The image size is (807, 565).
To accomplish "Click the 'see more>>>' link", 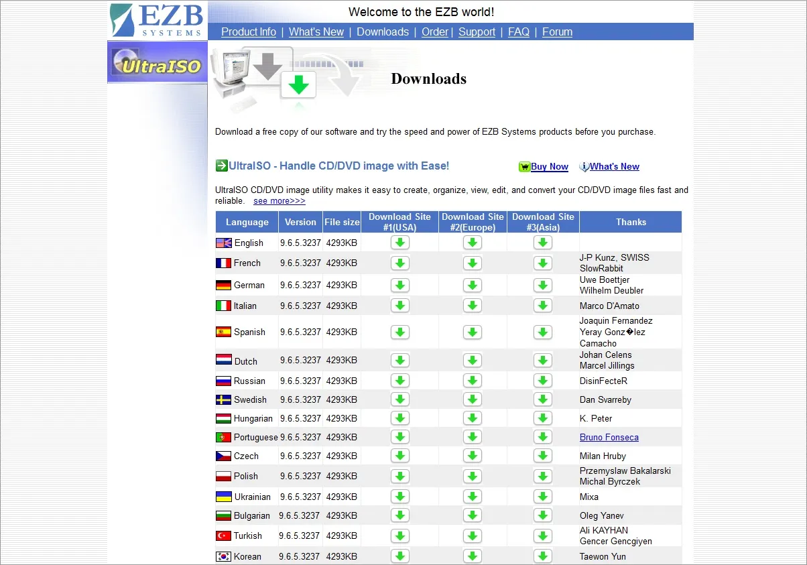I will point(280,201).
